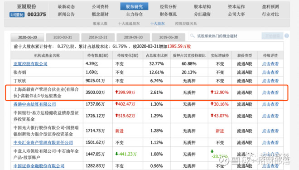
Task: Click the 402.47万 increase value
Action: (125, 104)
